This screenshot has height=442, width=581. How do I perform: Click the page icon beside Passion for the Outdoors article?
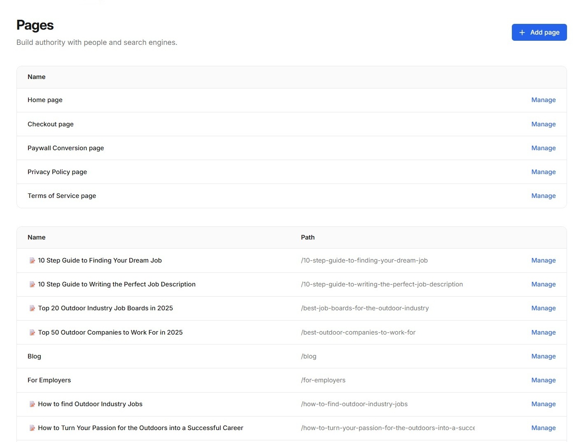(x=32, y=428)
